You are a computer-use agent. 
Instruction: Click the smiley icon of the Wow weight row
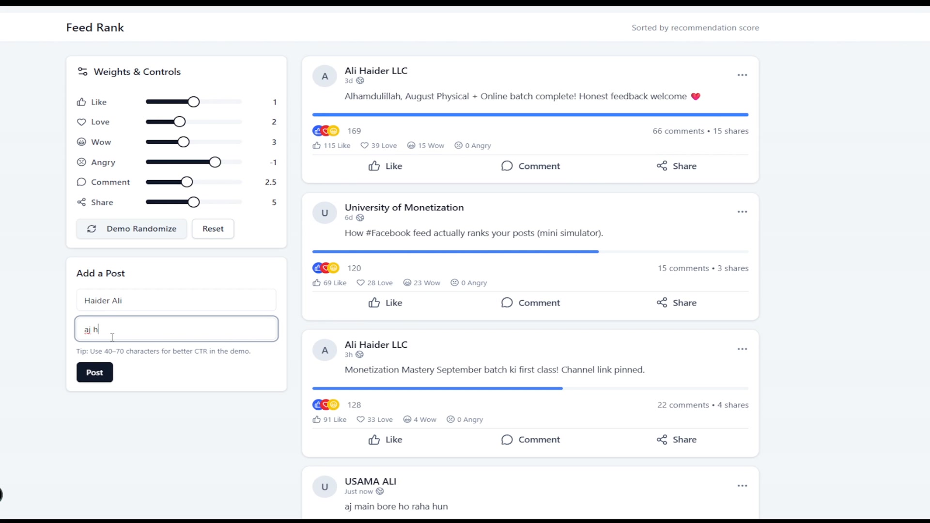[x=81, y=142]
